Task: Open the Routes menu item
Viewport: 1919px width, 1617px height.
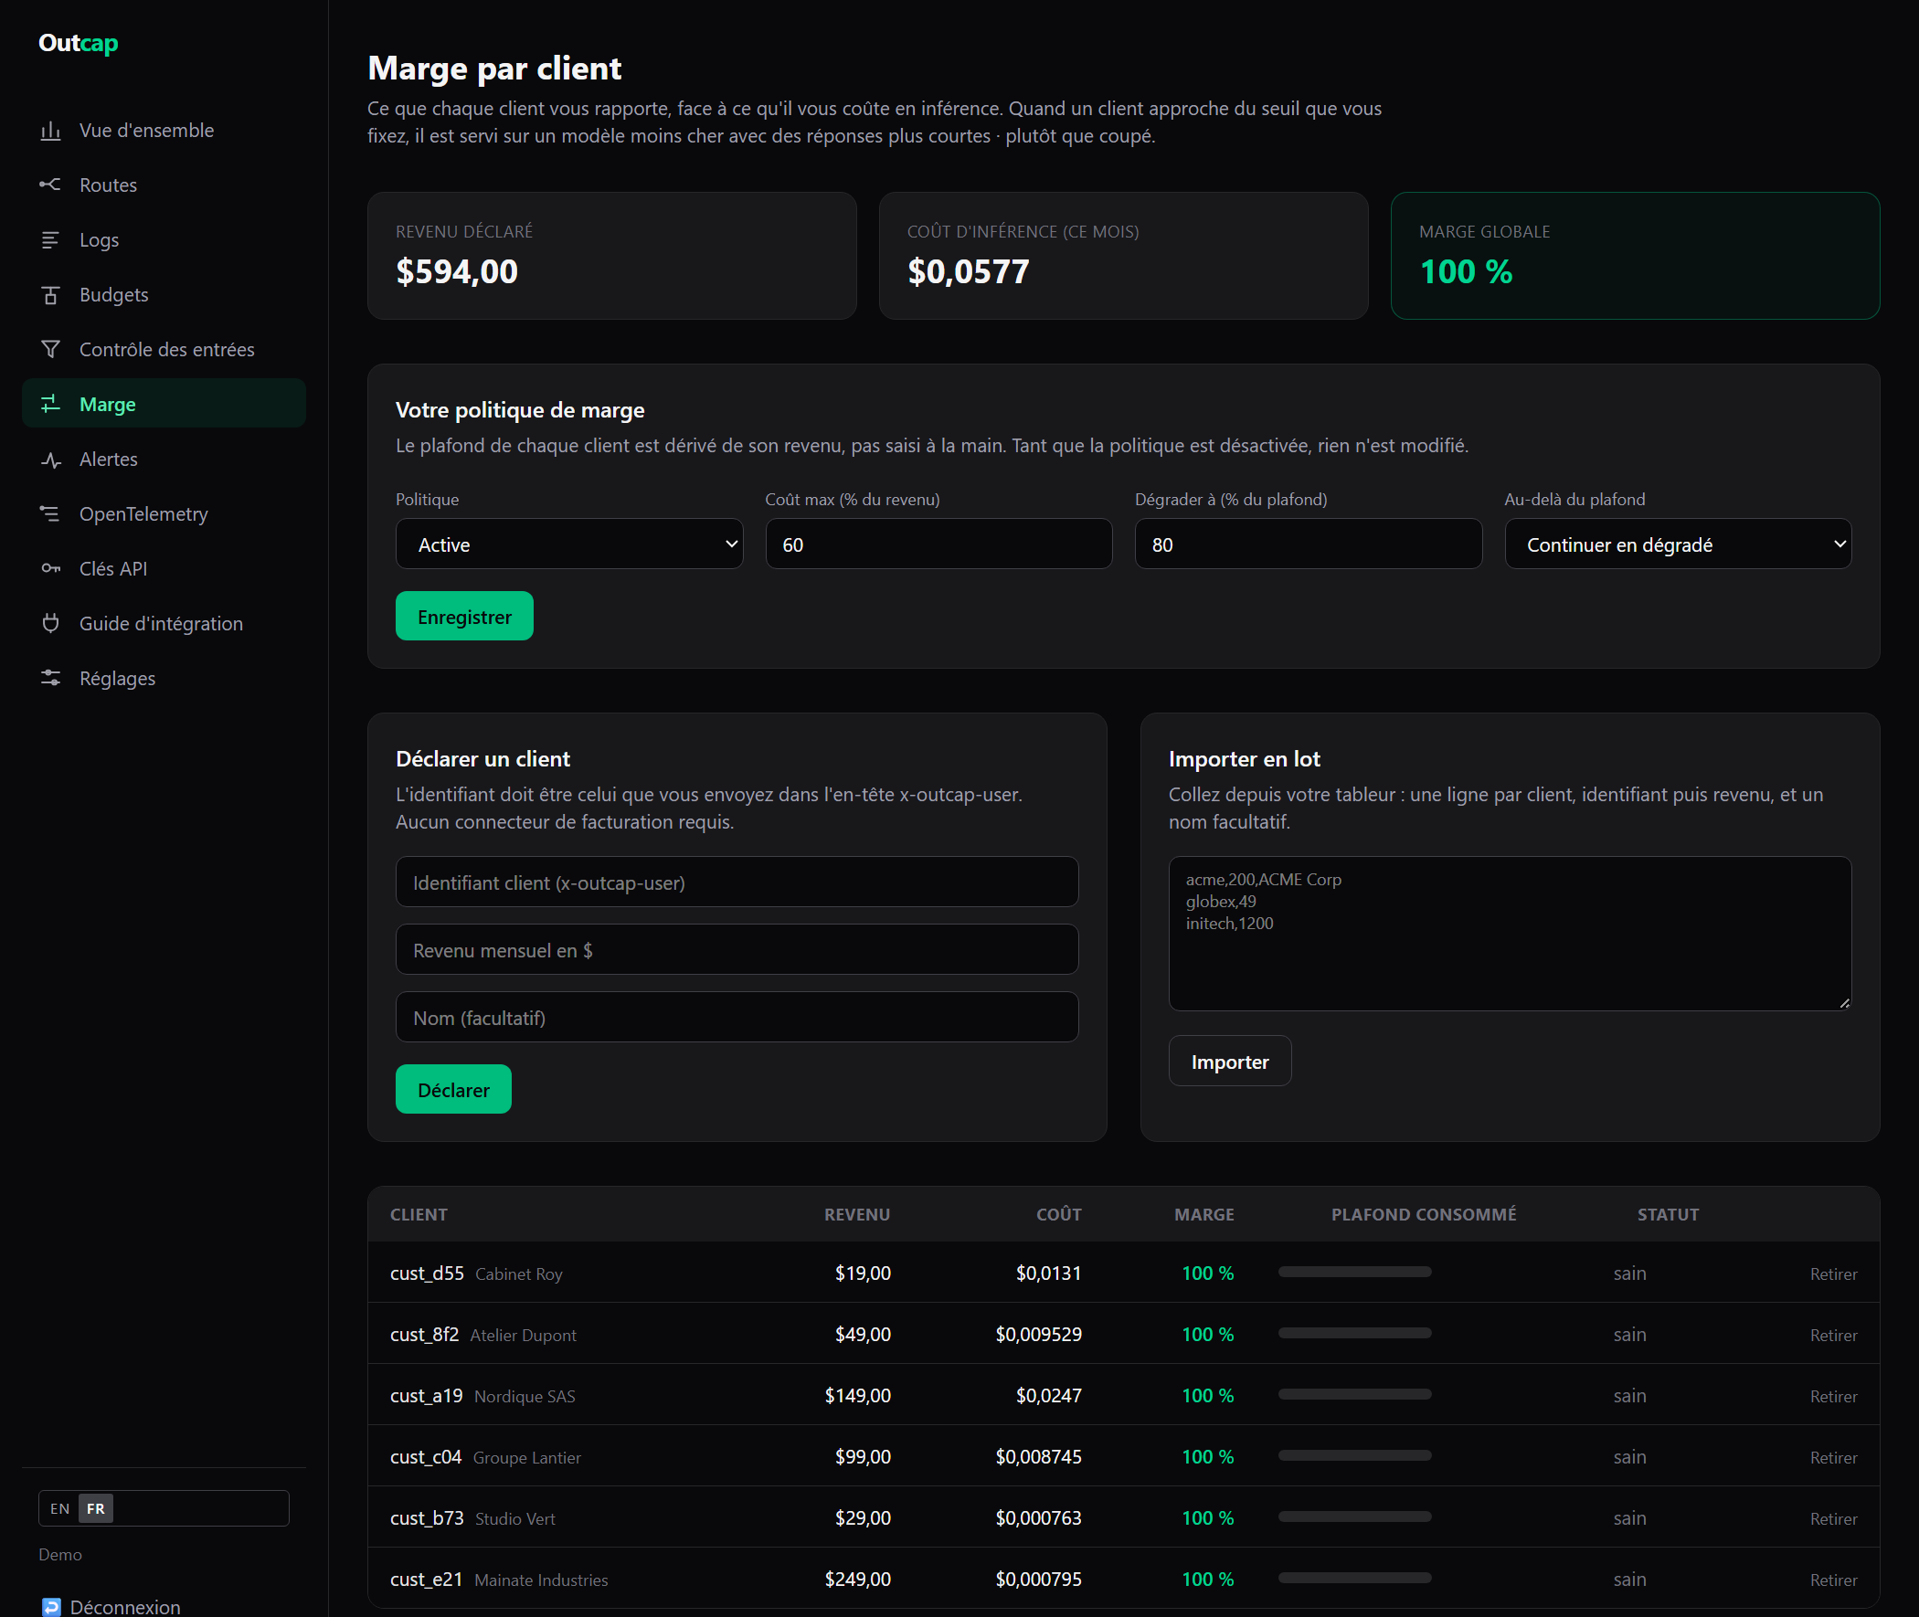Action: click(164, 185)
